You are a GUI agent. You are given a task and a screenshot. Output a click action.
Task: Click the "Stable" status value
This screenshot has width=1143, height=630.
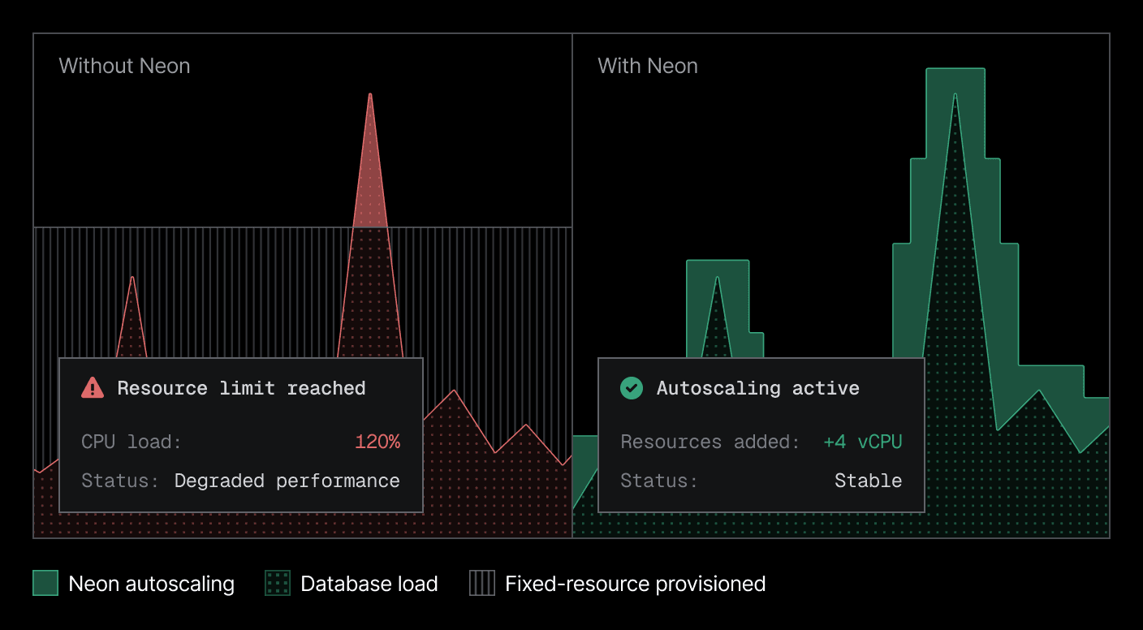tap(869, 481)
